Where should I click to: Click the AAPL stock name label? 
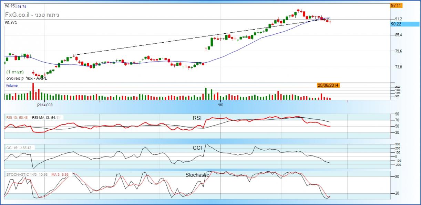(x=26, y=78)
